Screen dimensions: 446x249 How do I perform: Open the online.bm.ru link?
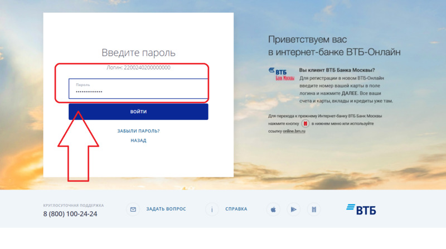pyautogui.click(x=294, y=131)
